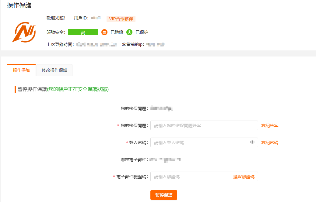Click the 綁定電子郵件 label
This screenshot has width=316, height=202.
(135, 159)
